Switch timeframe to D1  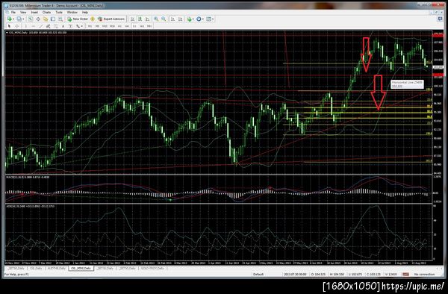coord(134,26)
